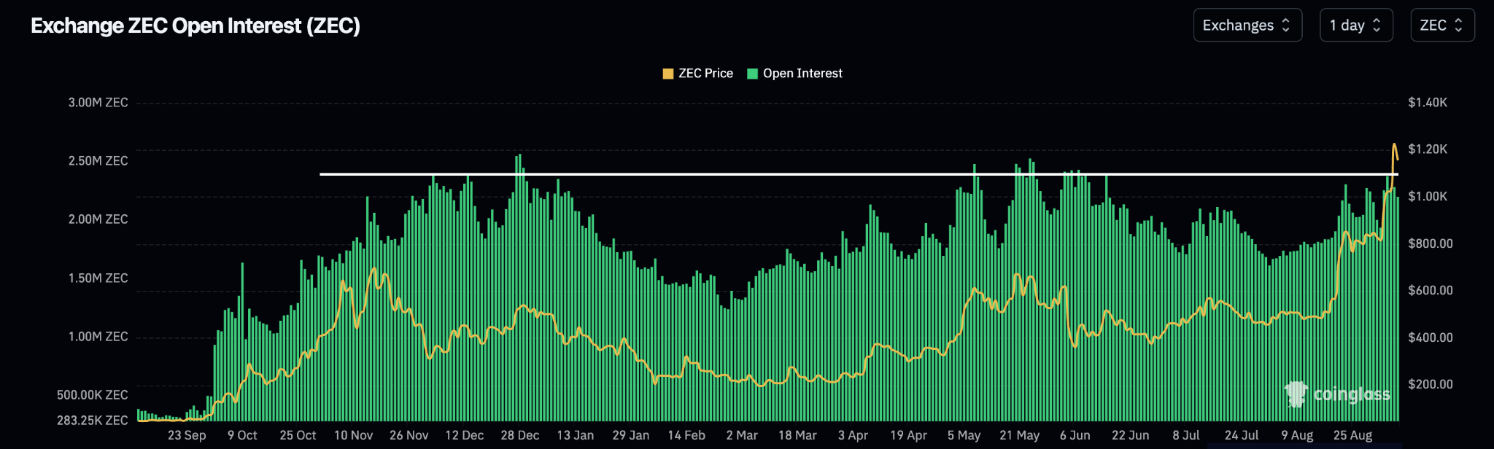The image size is (1494, 449).
Task: Click the 2 Mar date label
Action: (x=742, y=435)
